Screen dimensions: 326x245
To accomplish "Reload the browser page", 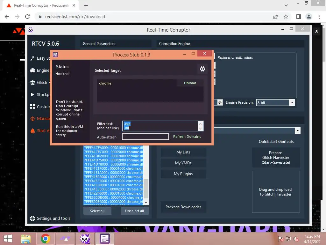I will 27,17.
